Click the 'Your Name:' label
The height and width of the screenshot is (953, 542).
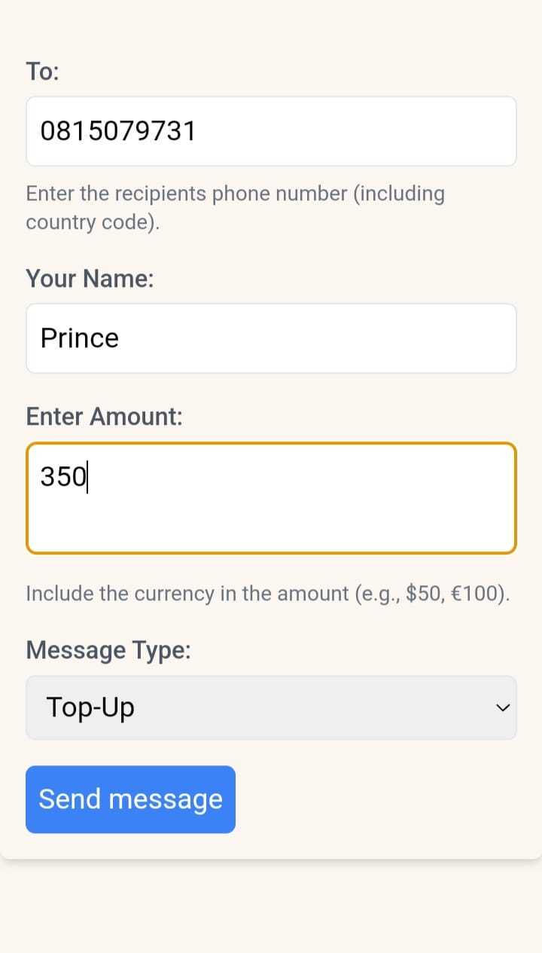90,279
